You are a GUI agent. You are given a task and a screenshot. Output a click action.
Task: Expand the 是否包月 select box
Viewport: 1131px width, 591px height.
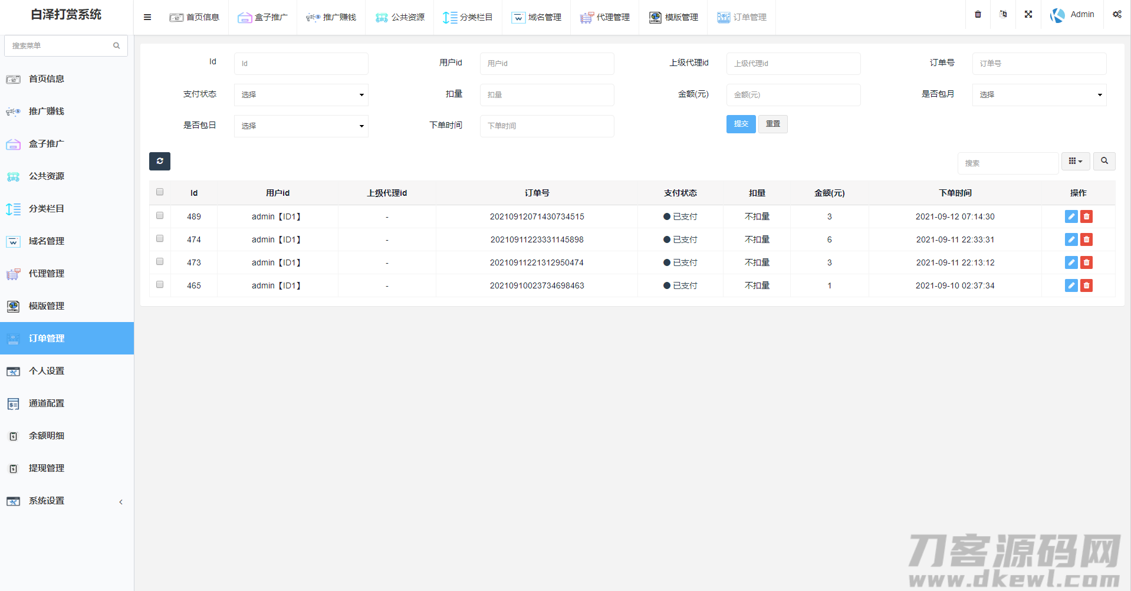pyautogui.click(x=1039, y=95)
